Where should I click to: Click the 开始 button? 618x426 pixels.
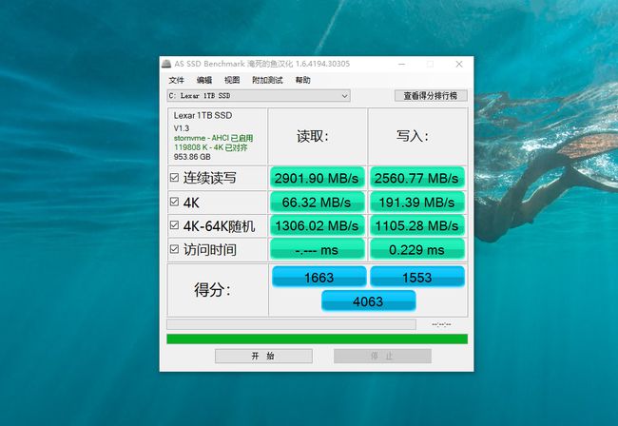(x=263, y=357)
